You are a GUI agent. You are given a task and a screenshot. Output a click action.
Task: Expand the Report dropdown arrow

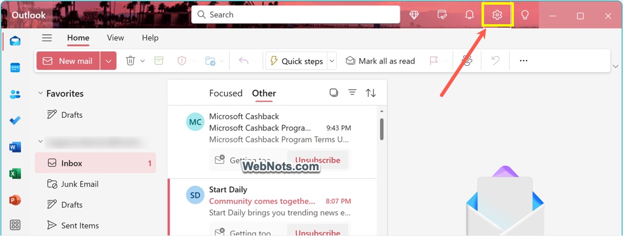click(x=194, y=61)
